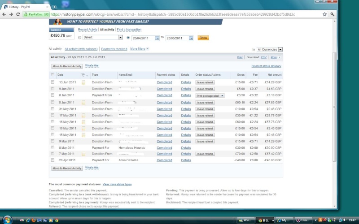Image resolution: width=359 pixels, height=224 pixels.
Task: Show hidden system tray icons arrow
Action: [x=316, y=220]
